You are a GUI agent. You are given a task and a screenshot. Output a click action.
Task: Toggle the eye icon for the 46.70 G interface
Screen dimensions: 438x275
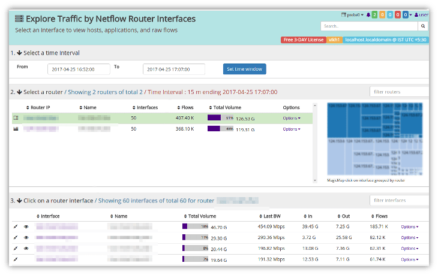[x=26, y=226]
